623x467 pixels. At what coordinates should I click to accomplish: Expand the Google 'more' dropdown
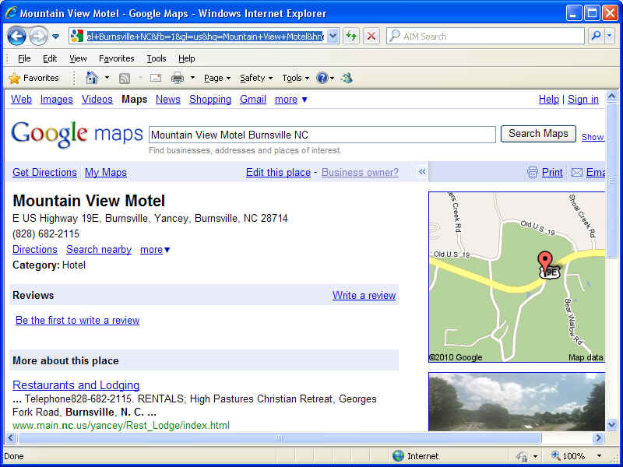pos(290,100)
